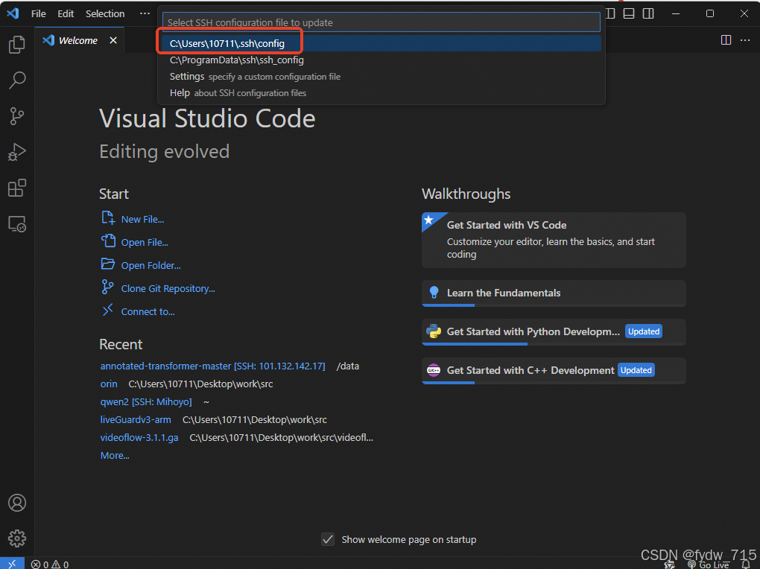This screenshot has width=760, height=569.
Task: Open Get Started with VS Code walkthrough
Action: click(554, 240)
